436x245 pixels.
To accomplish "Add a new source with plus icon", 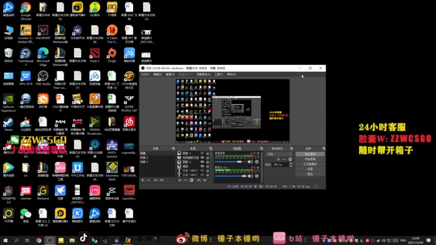I will [x=180, y=180].
